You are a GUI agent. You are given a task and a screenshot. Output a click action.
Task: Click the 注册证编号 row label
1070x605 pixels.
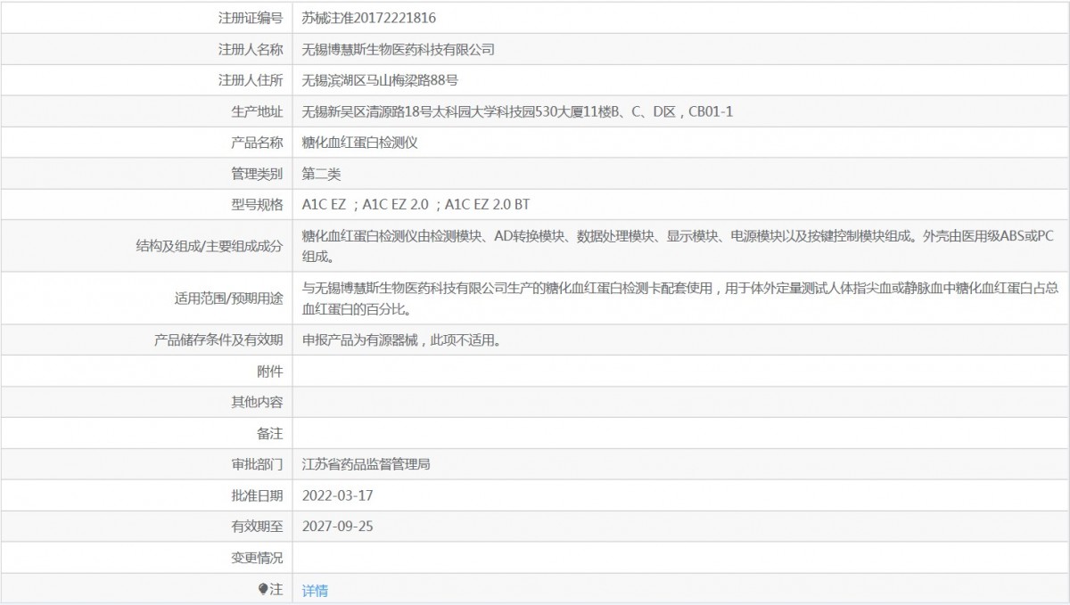pos(251,18)
